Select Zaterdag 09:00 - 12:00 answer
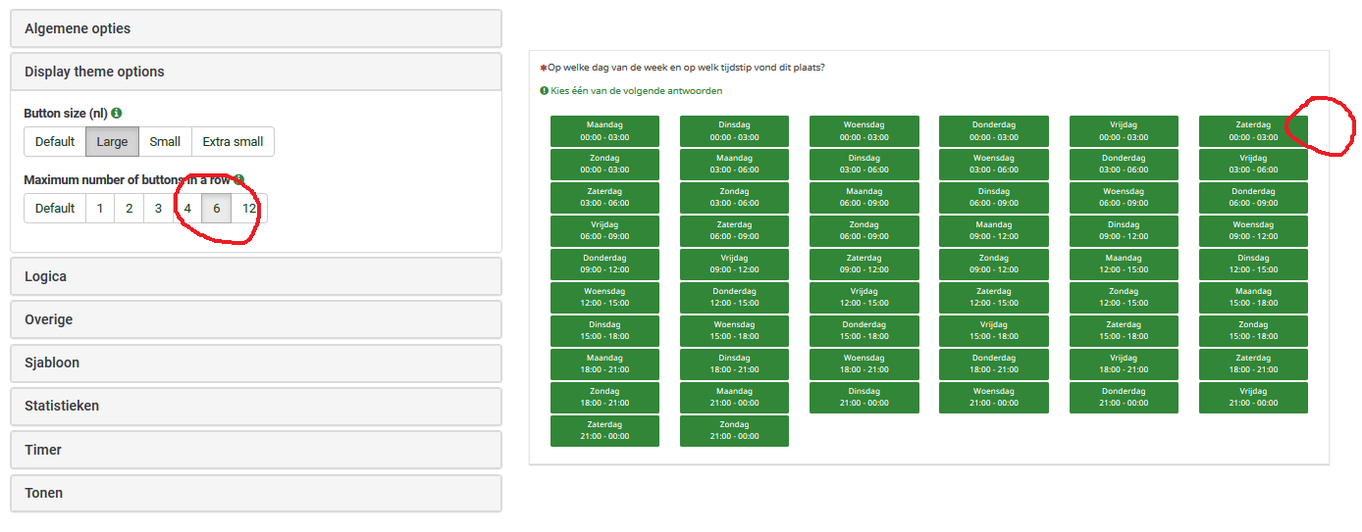 tap(864, 265)
